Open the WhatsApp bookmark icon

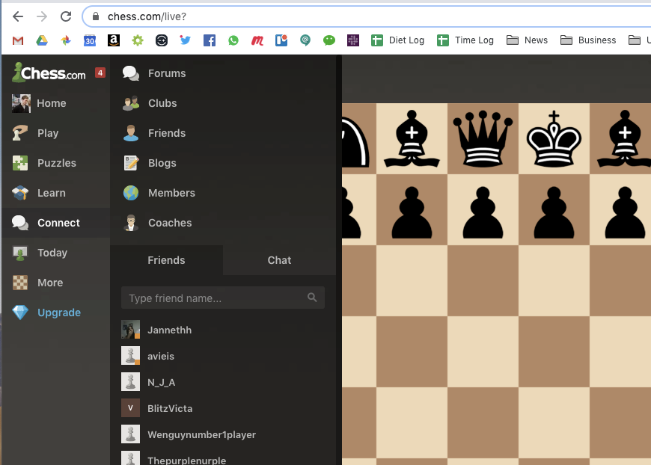pyautogui.click(x=233, y=40)
